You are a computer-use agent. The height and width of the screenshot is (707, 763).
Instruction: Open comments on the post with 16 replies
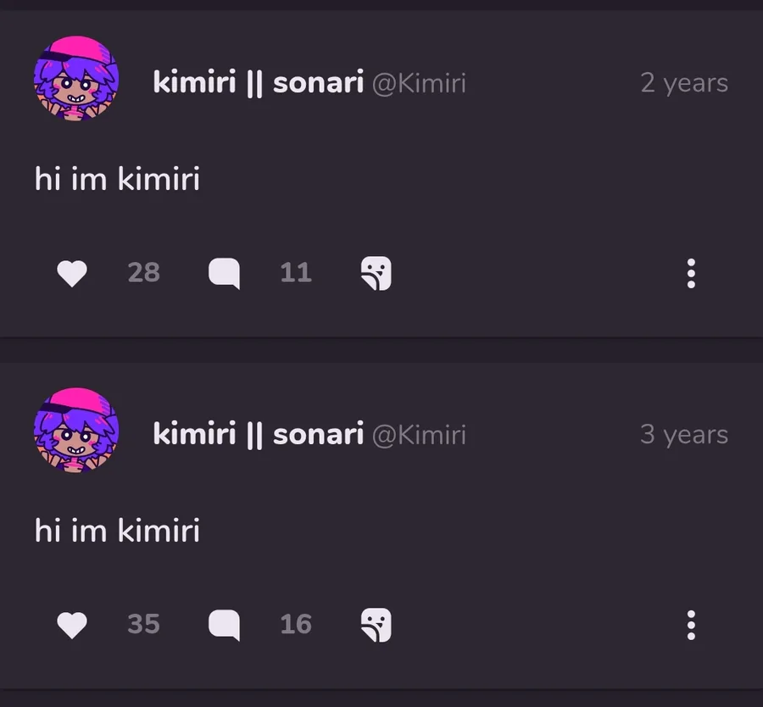tap(225, 626)
